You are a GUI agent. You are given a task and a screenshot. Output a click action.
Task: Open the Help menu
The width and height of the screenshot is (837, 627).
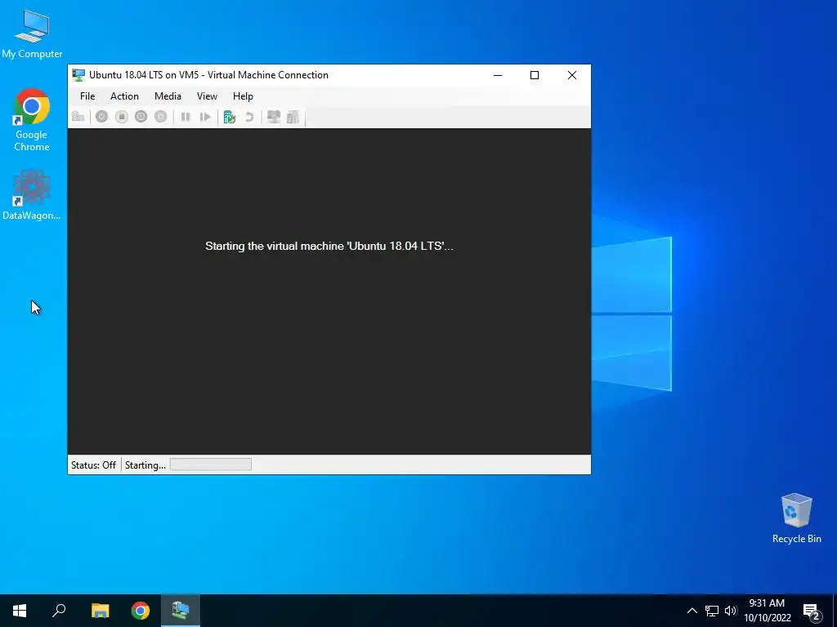(x=243, y=96)
